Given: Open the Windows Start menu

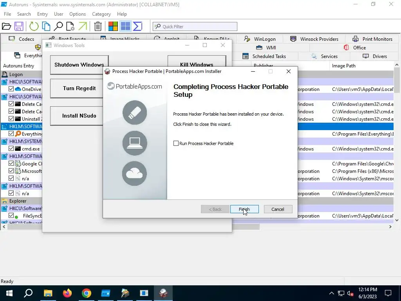Looking at the screenshot, I should [x=9, y=293].
